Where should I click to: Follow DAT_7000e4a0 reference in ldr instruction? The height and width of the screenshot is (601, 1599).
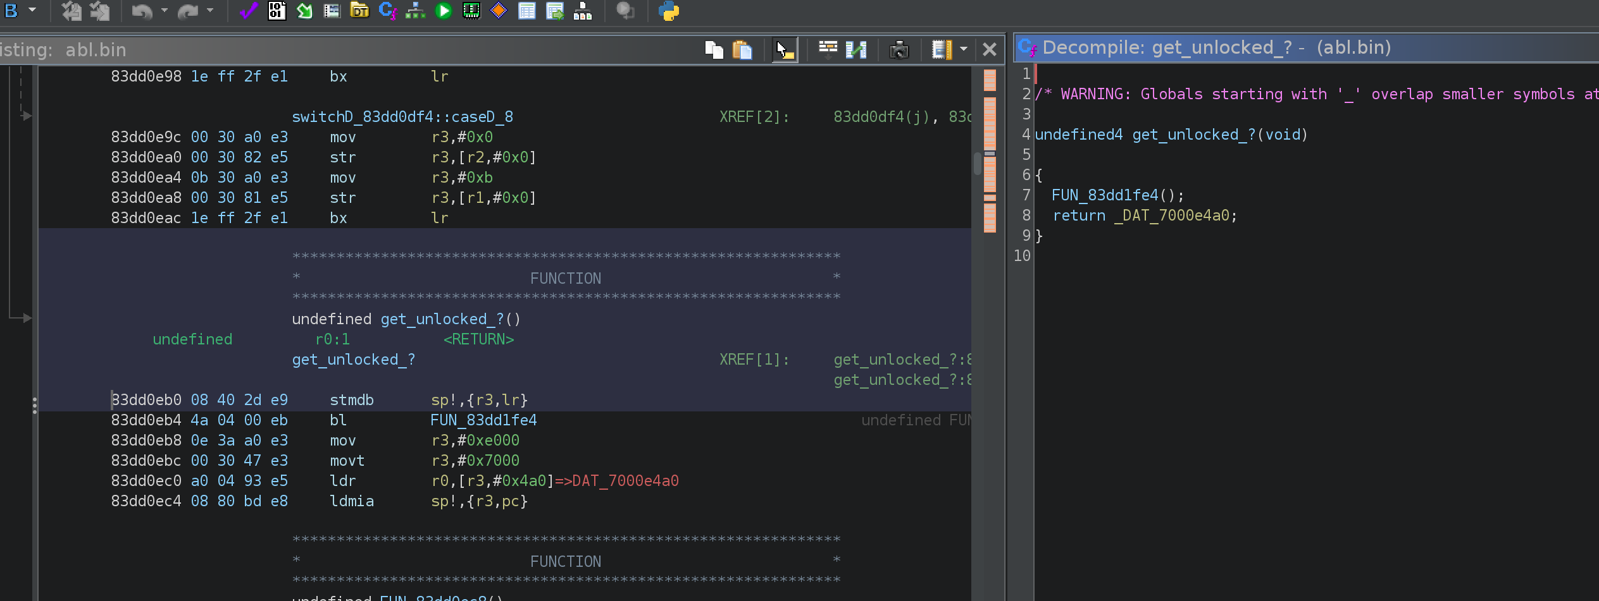[625, 481]
